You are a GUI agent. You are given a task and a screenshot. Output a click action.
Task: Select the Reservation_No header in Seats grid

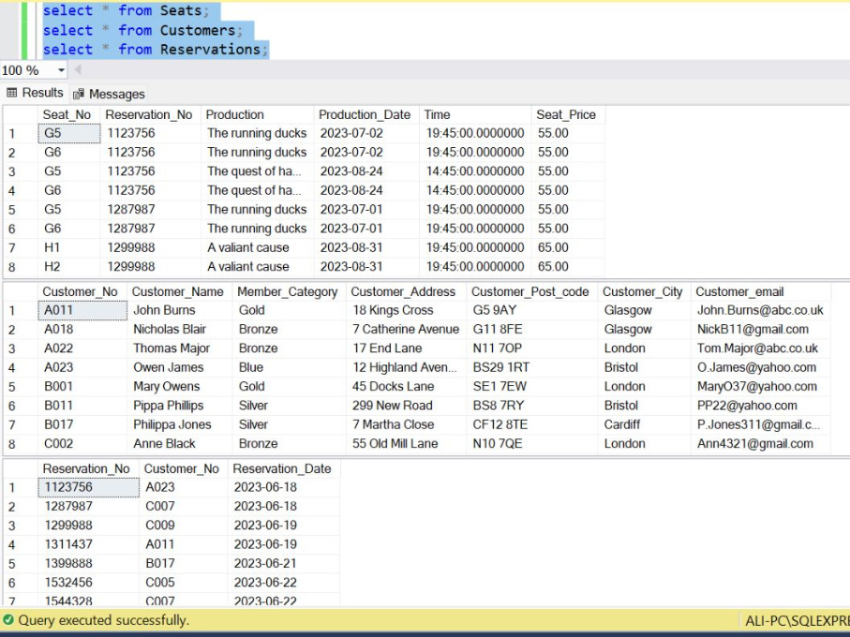[x=149, y=115]
